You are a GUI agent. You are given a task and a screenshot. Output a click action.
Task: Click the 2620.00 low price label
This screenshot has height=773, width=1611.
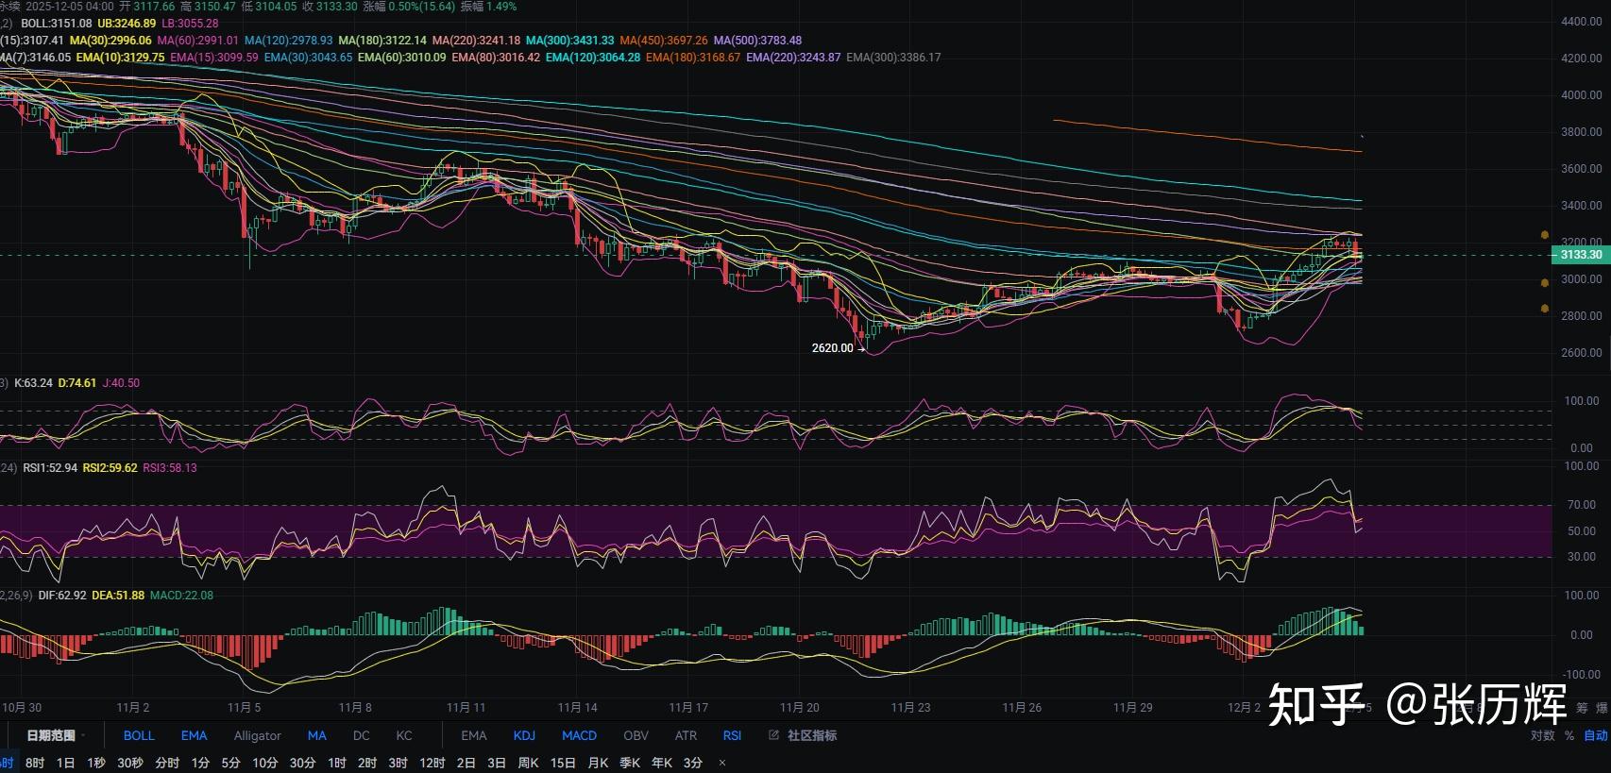pyautogui.click(x=832, y=348)
